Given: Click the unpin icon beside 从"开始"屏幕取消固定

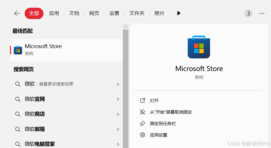Looking at the screenshot, I should tap(143, 112).
